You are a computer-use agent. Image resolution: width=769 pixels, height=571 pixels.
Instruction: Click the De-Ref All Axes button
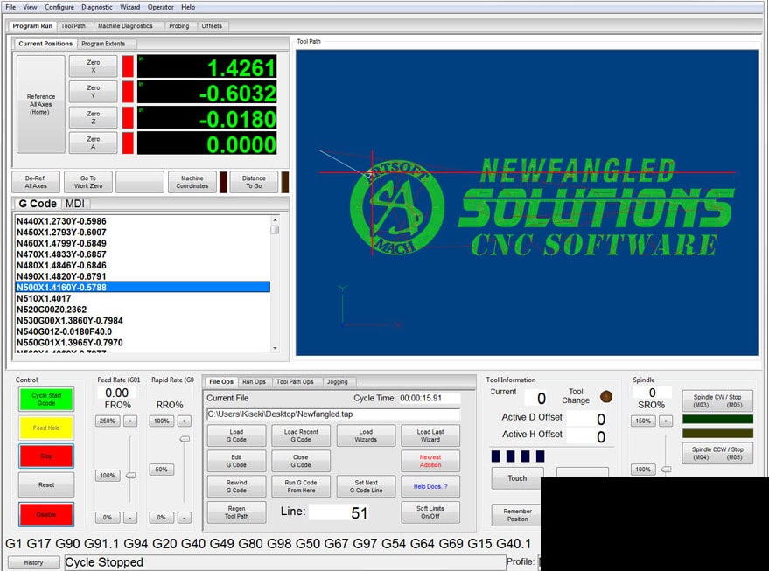pos(36,182)
